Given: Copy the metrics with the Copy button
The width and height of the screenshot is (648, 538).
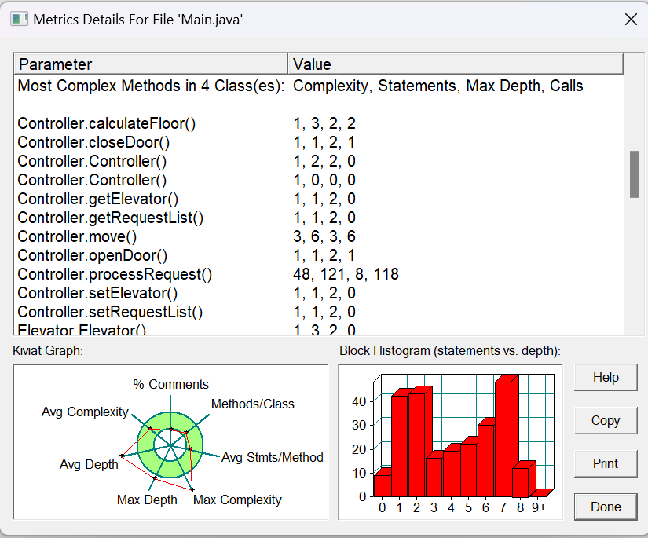Looking at the screenshot, I should pyautogui.click(x=606, y=420).
